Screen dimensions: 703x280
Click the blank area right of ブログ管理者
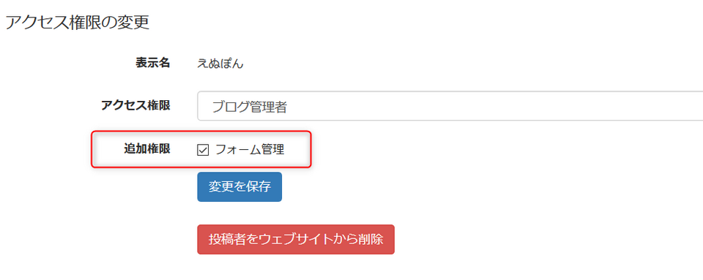point(493,106)
